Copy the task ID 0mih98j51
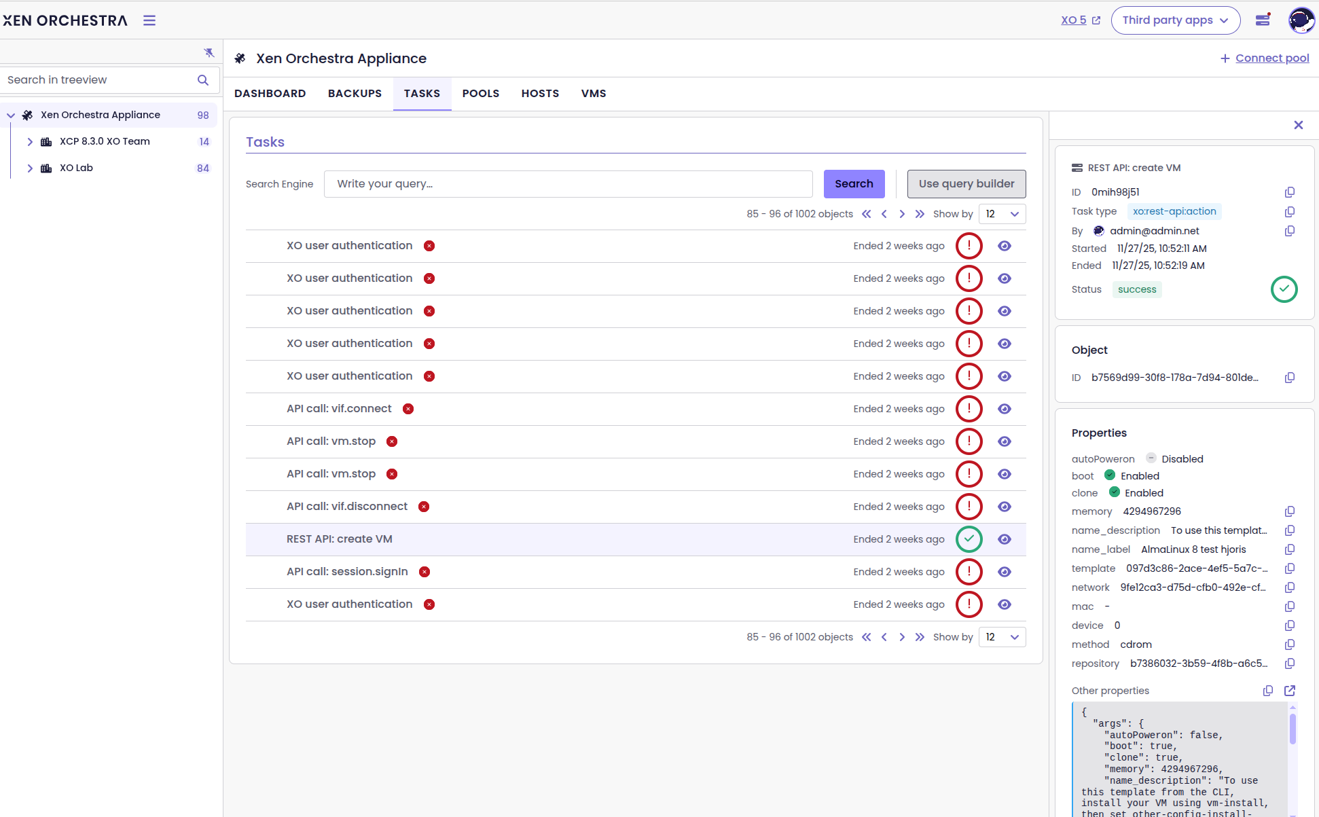 click(x=1290, y=192)
